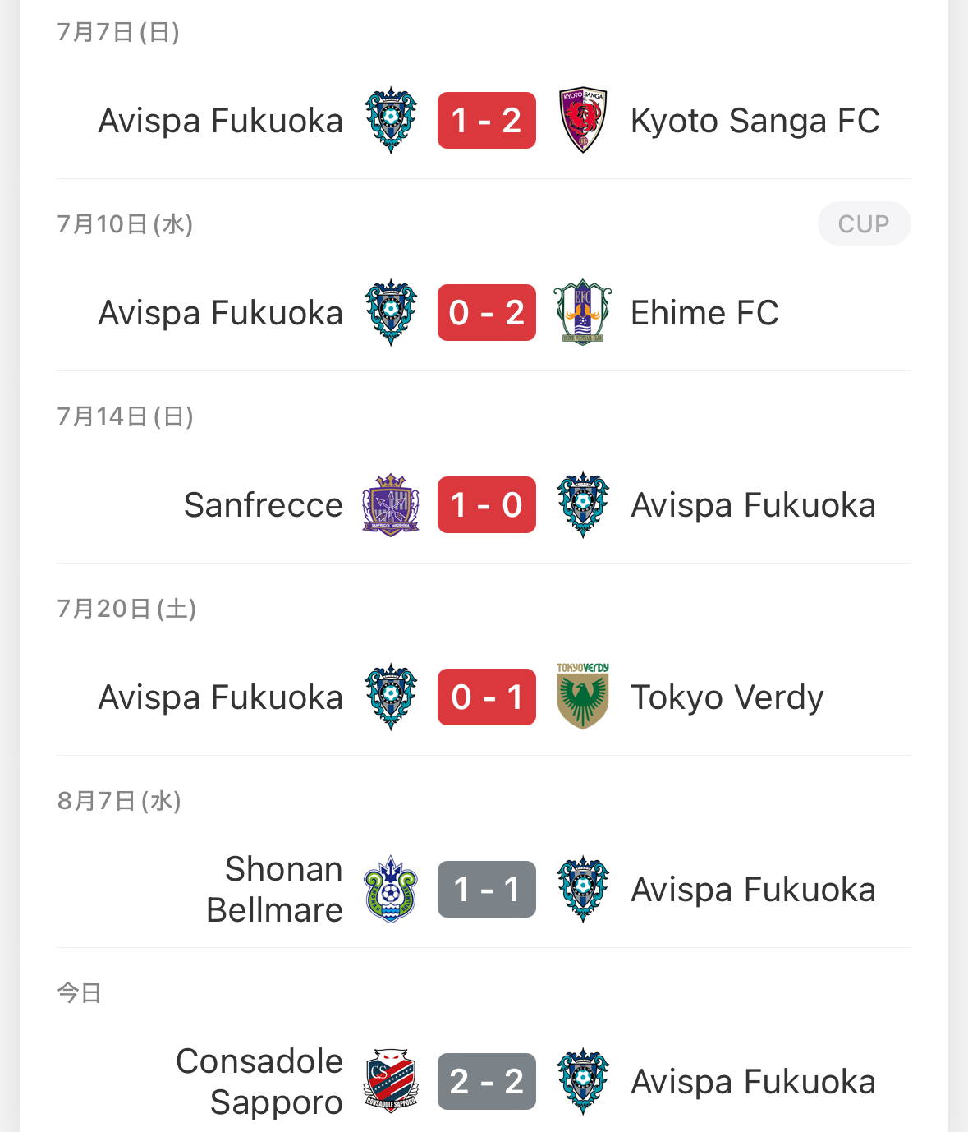Select Tokyo Verdy team name
Viewport: 968px width, 1132px height.
(727, 698)
